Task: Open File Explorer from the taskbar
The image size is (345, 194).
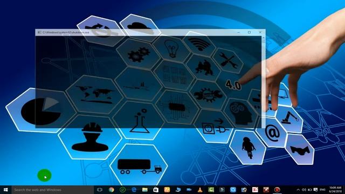Action: [x=145, y=190]
